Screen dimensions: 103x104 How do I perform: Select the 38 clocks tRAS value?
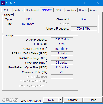pos(62,63)
